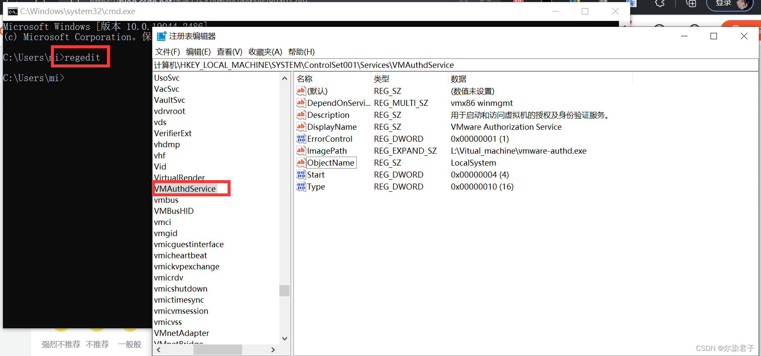Select the VerifierExt key
This screenshot has height=356, width=761.
(x=173, y=133)
